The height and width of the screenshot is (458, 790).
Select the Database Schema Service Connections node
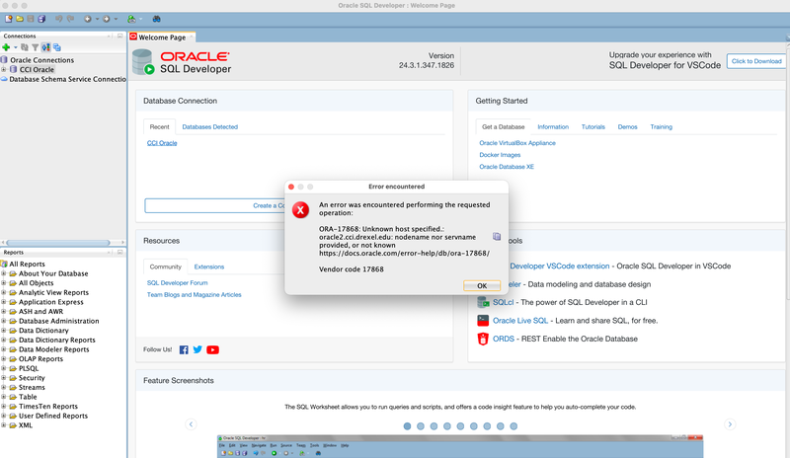coord(67,79)
